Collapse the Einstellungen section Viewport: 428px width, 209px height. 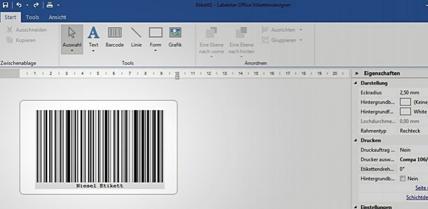coord(355,207)
